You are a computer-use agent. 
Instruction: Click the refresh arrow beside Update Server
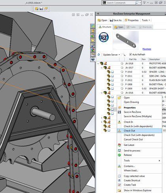[99, 54]
